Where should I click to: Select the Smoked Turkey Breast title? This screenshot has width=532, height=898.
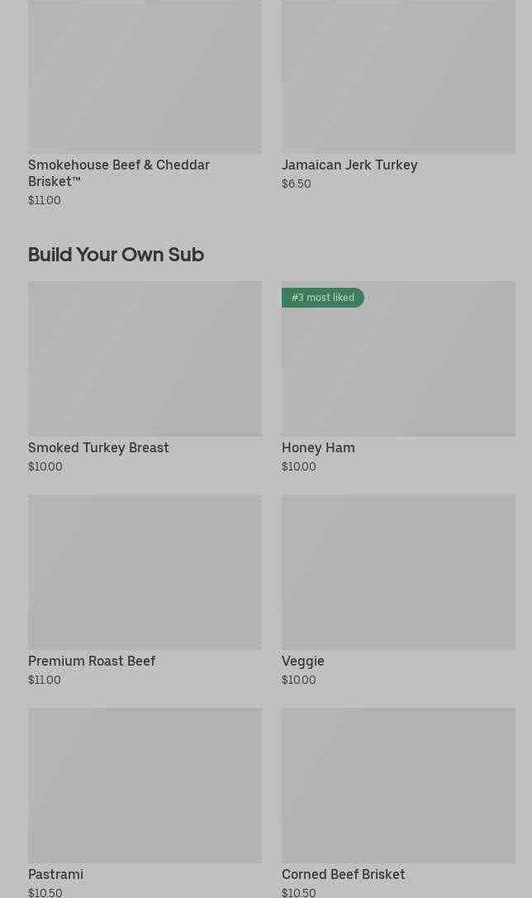click(x=98, y=447)
